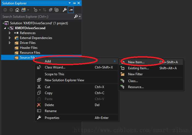Click the Driver Files folder icon
Image resolution: width=192 pixels, height=135 pixels.
pyautogui.click(x=16, y=43)
